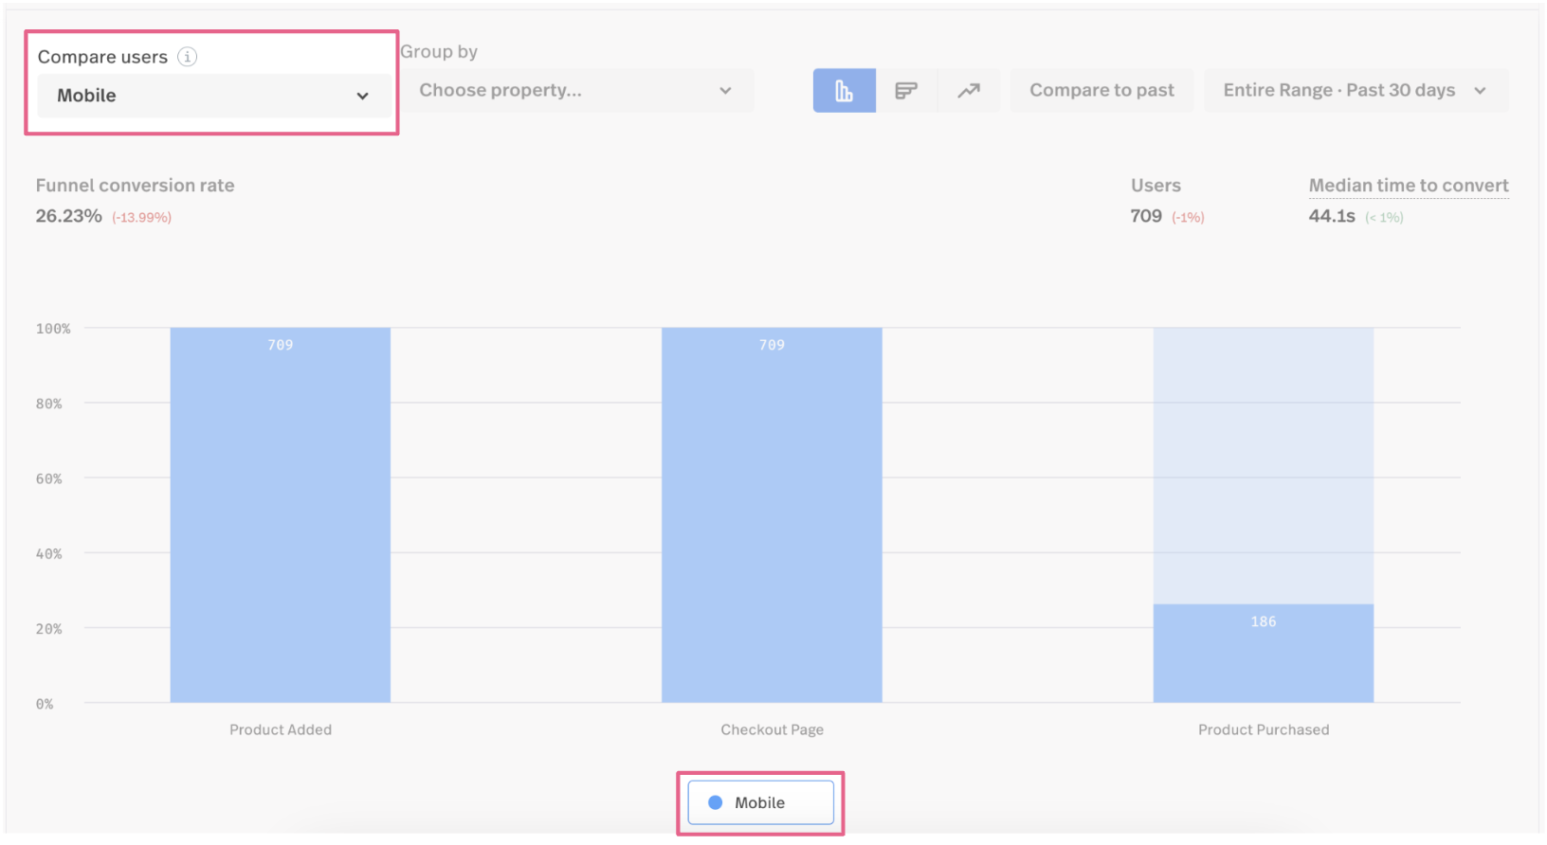Click the Checkout Page bar showing 709
1547x845 pixels.
click(x=772, y=516)
